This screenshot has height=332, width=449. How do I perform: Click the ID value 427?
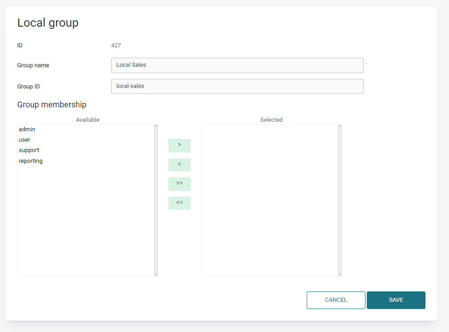point(116,46)
